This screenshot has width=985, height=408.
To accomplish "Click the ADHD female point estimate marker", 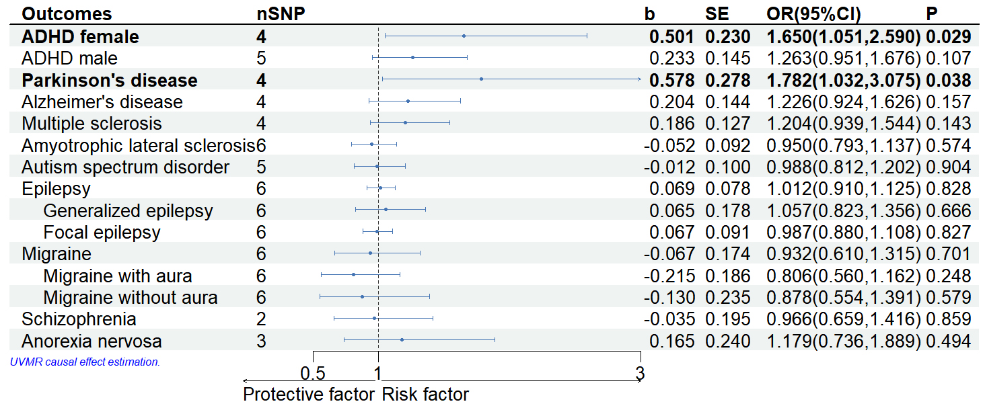I will [x=464, y=36].
